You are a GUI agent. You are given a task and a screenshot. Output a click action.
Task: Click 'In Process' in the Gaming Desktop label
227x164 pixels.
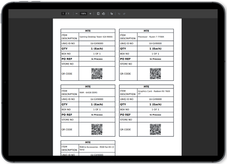pyautogui.click(x=97, y=59)
